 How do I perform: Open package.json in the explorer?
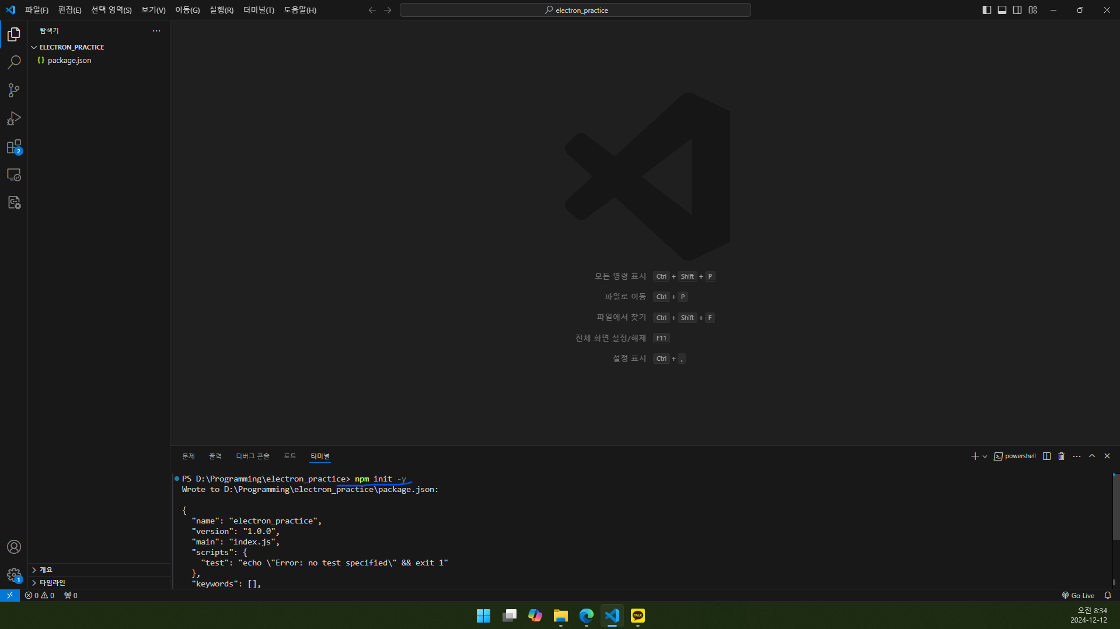click(99, 60)
